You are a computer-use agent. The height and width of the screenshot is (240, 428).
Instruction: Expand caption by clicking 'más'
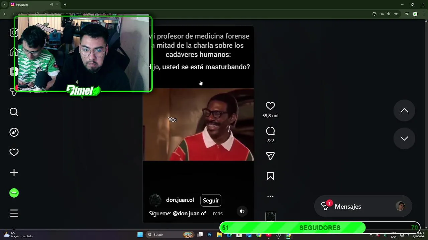(x=218, y=213)
